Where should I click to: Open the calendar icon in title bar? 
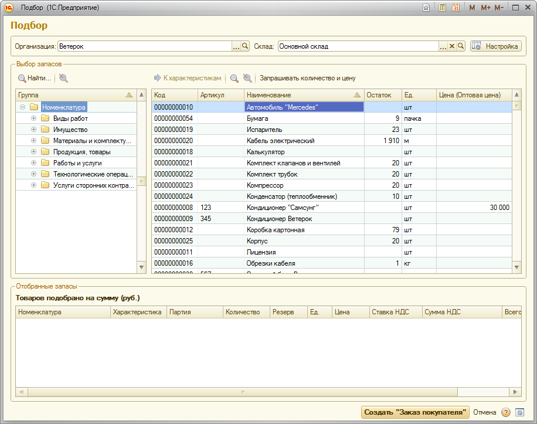click(x=455, y=8)
